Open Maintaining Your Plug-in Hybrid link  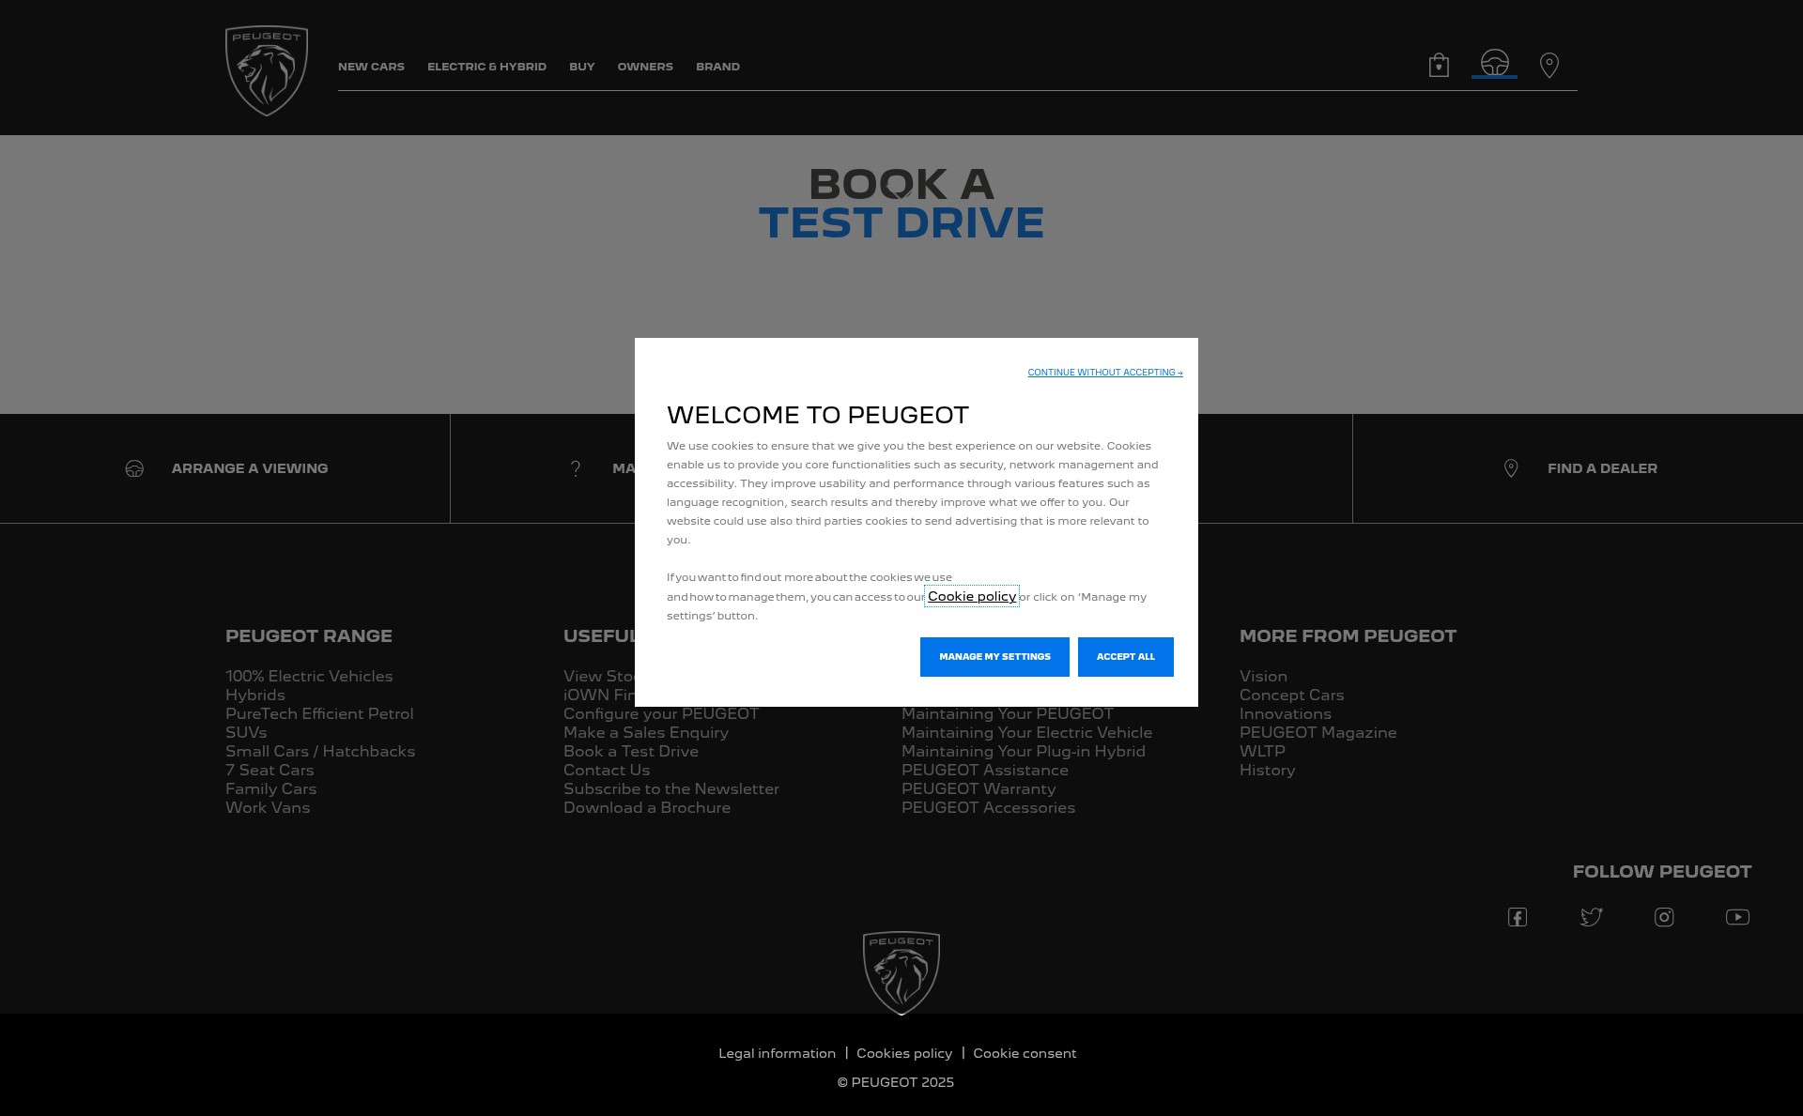coord(1024,751)
